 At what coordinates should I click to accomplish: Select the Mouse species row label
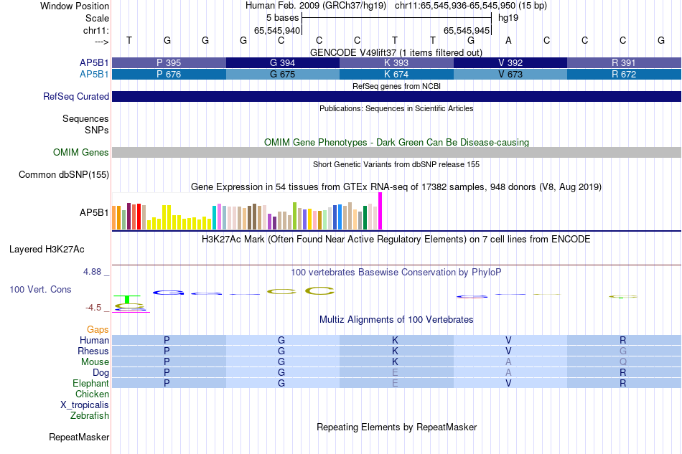(x=95, y=362)
